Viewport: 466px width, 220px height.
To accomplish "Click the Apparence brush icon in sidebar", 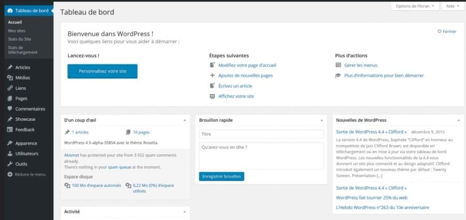I will [10, 143].
